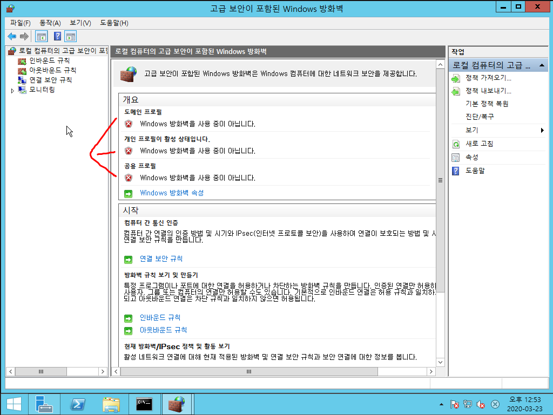This screenshot has width=553, height=415.
Task: Open the 보기(V) menu
Action: [x=80, y=23]
